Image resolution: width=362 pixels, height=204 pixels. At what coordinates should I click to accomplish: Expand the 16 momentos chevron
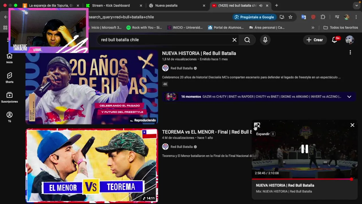coord(349,97)
